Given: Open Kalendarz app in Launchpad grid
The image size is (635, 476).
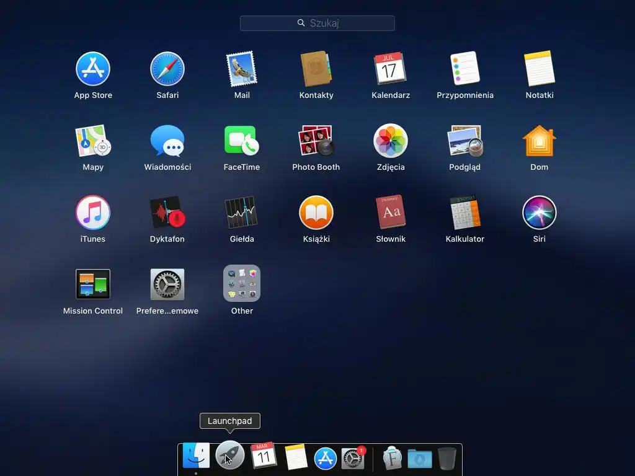Looking at the screenshot, I should tap(391, 68).
